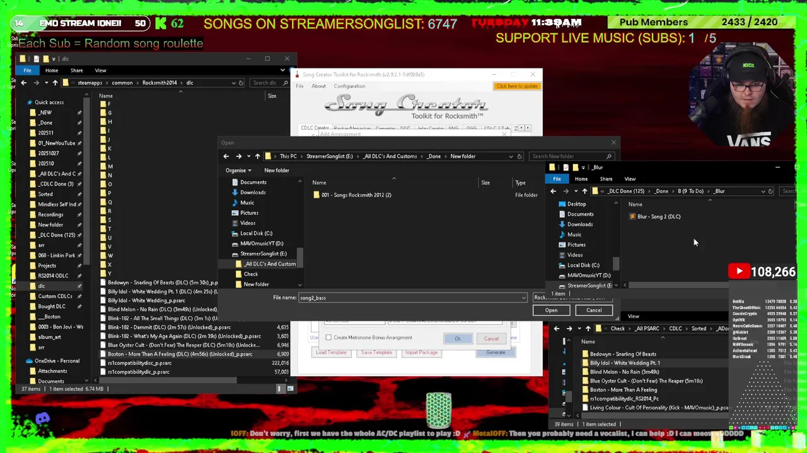
Task: Open File menu in dlc Explorer
Action: point(27,70)
